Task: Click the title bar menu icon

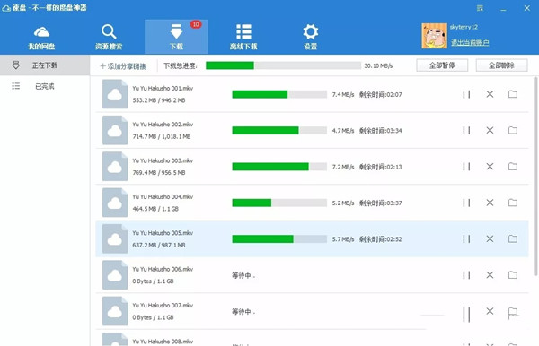Action: point(480,8)
